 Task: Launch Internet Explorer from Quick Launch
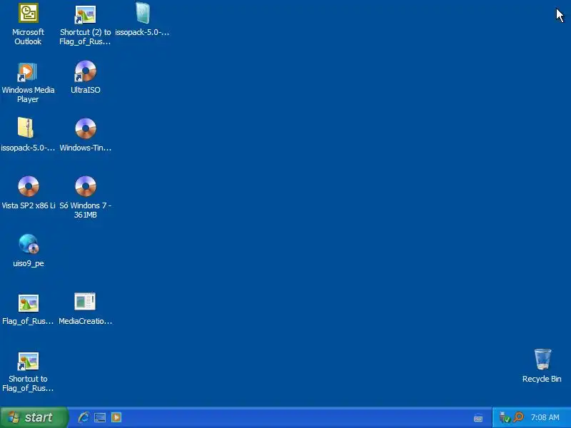pos(84,417)
